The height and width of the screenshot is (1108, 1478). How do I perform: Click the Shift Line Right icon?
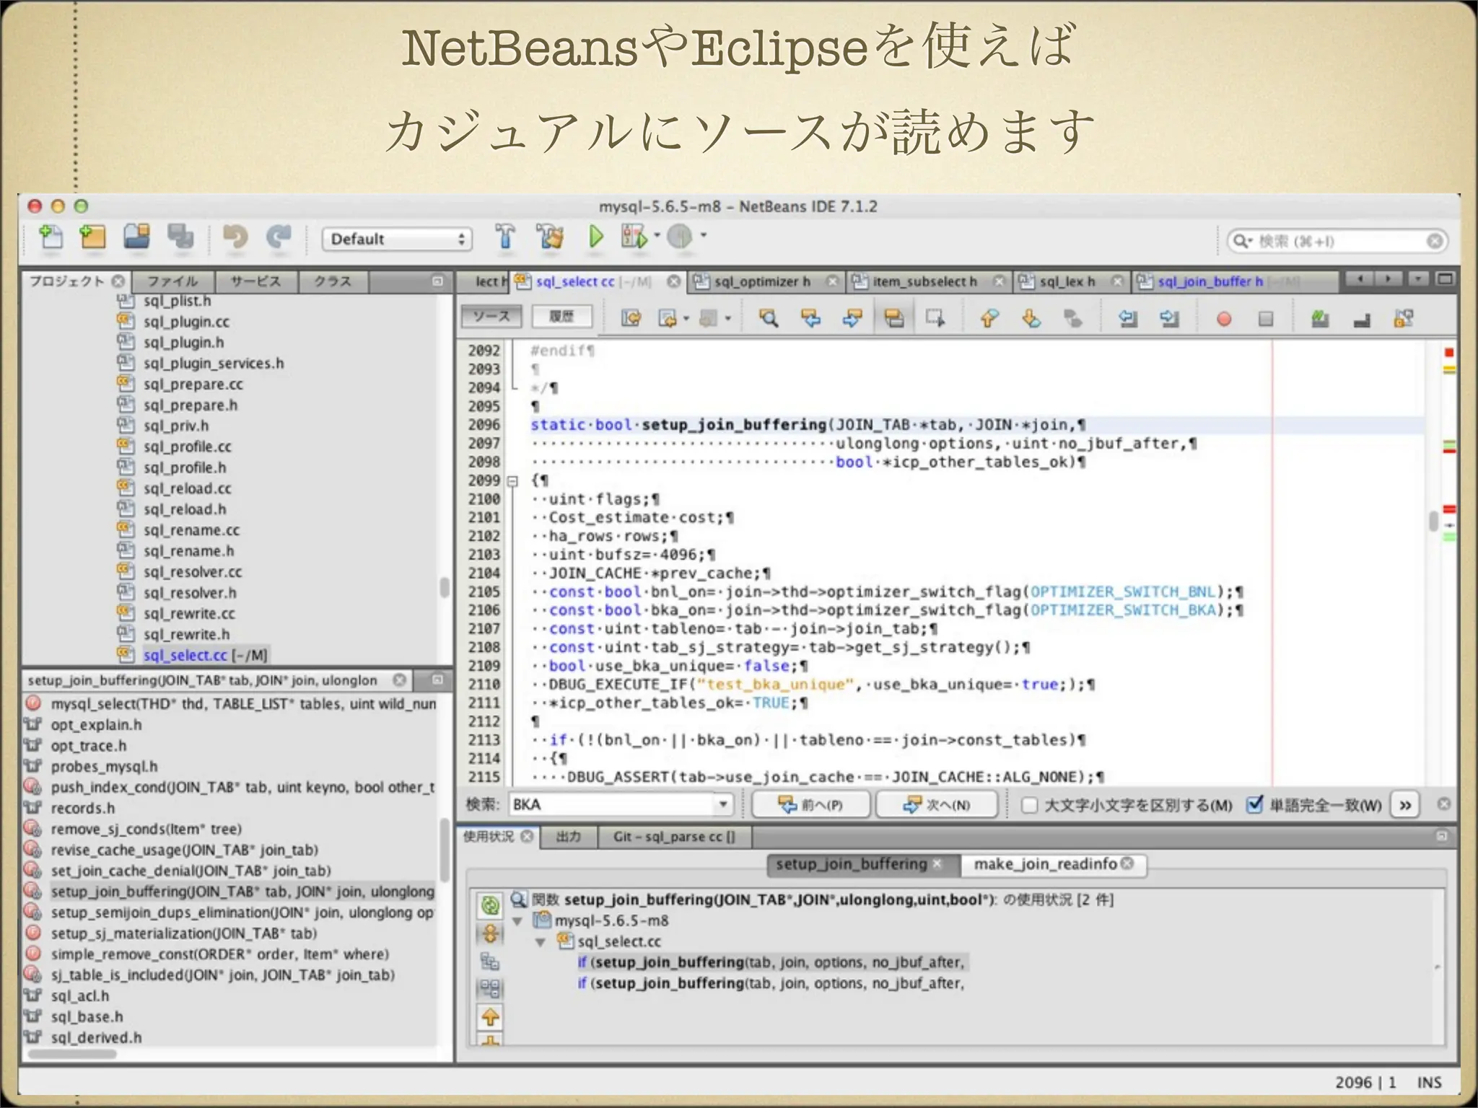[x=1170, y=318]
